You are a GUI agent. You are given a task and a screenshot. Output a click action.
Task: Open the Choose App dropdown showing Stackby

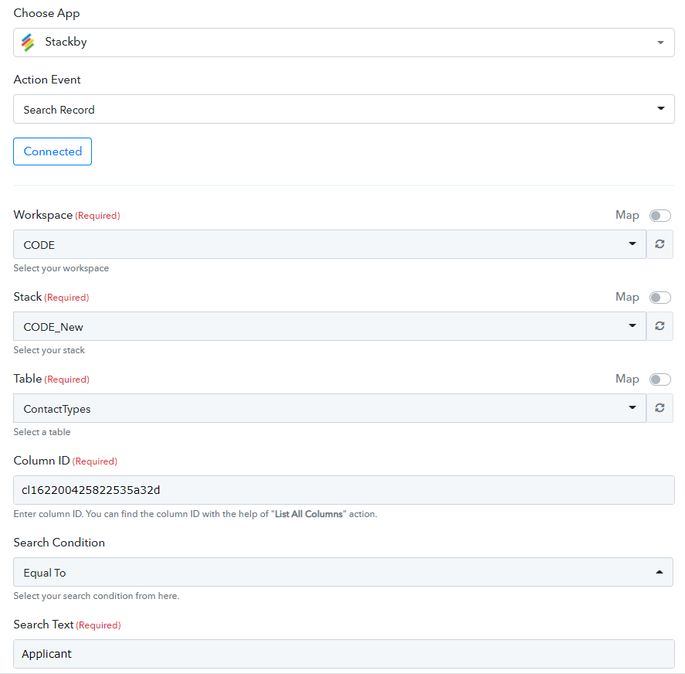pyautogui.click(x=344, y=43)
